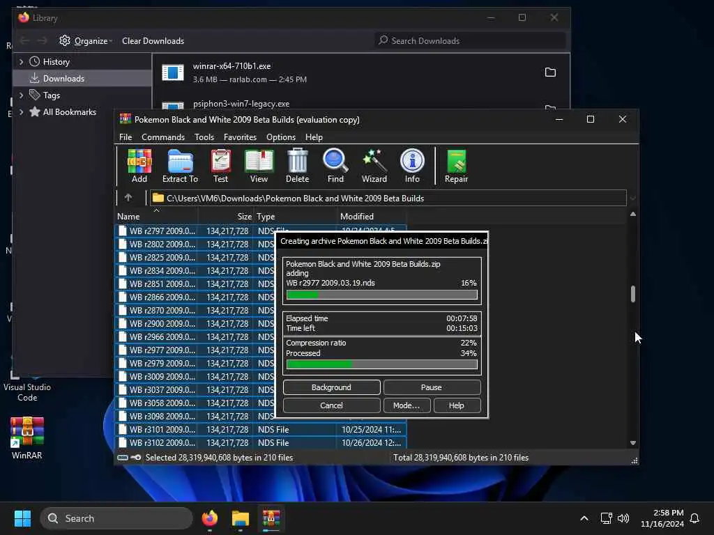
Task: Open the Favorites menu
Action: 240,137
